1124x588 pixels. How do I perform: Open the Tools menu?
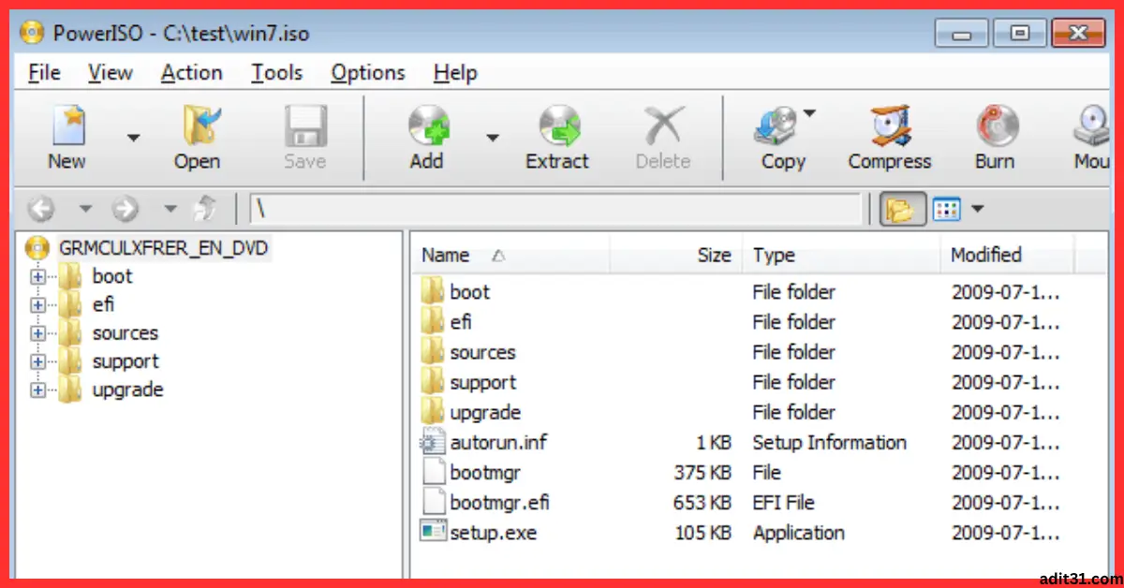coord(277,73)
